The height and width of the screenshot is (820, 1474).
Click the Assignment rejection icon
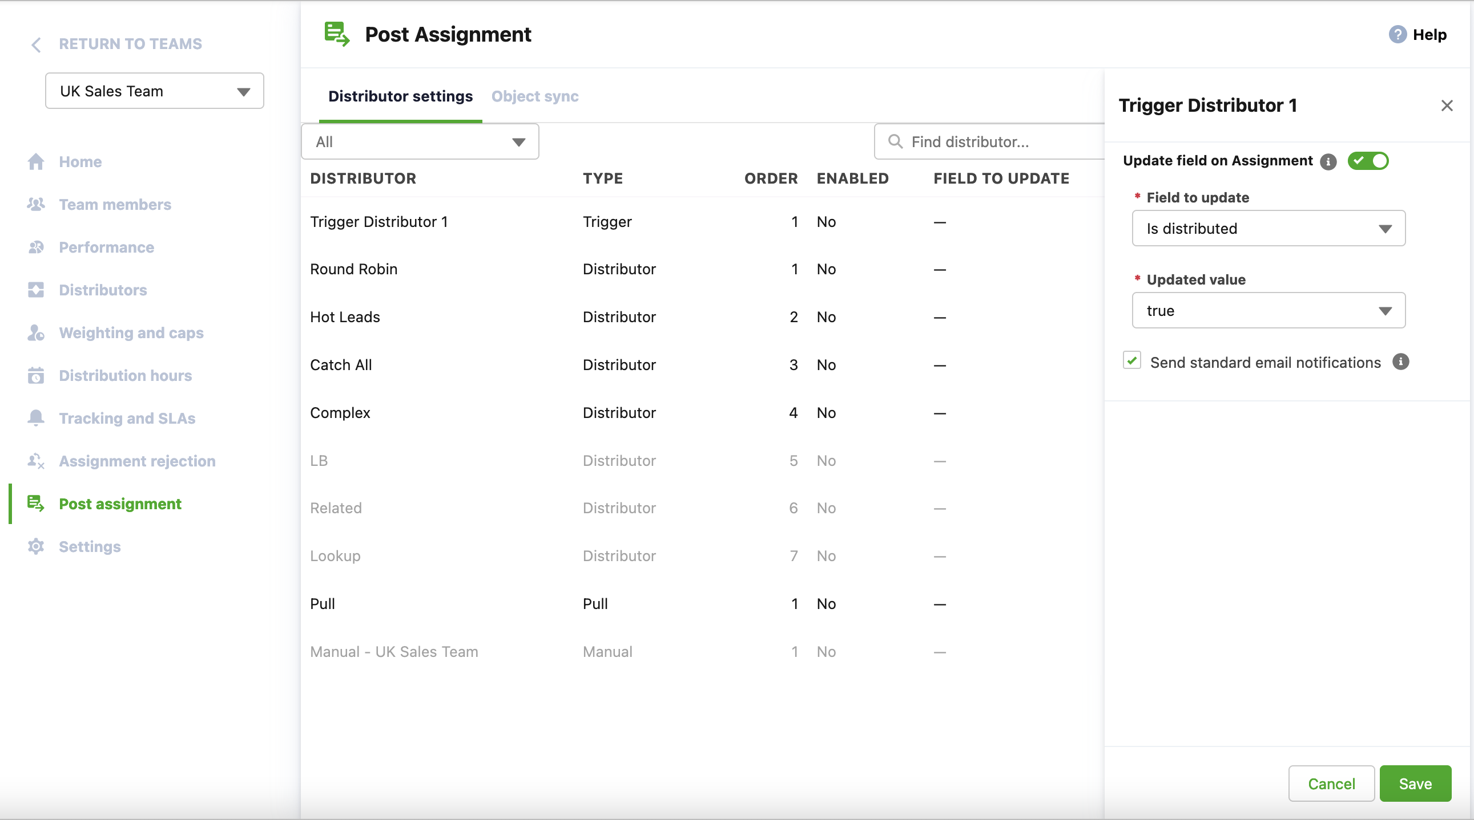36,461
